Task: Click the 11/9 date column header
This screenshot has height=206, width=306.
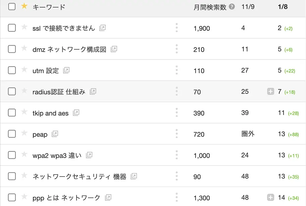Action: point(248,7)
